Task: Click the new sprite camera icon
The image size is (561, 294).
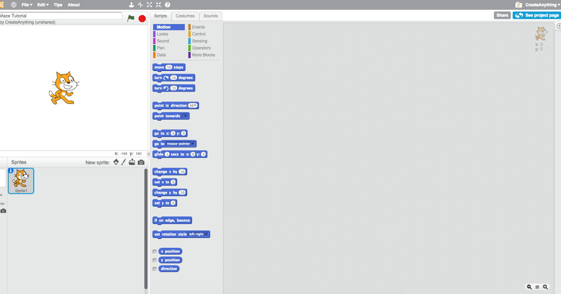Action: tap(141, 162)
